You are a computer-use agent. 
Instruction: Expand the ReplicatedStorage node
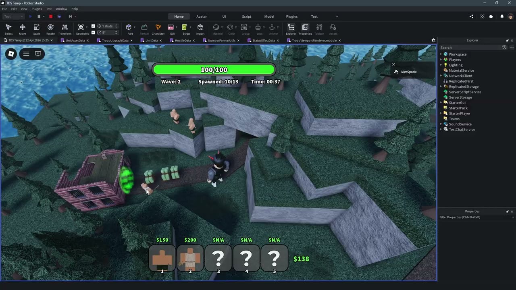tap(441, 87)
